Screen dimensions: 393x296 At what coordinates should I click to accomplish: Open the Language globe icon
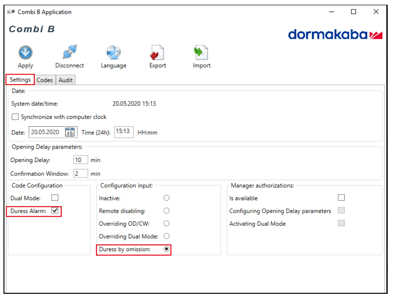tap(113, 53)
